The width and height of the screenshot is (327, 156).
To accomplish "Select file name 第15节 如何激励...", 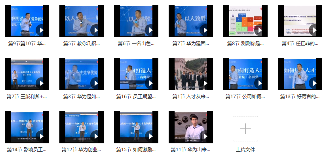I will pyautogui.click(x=136, y=150).
